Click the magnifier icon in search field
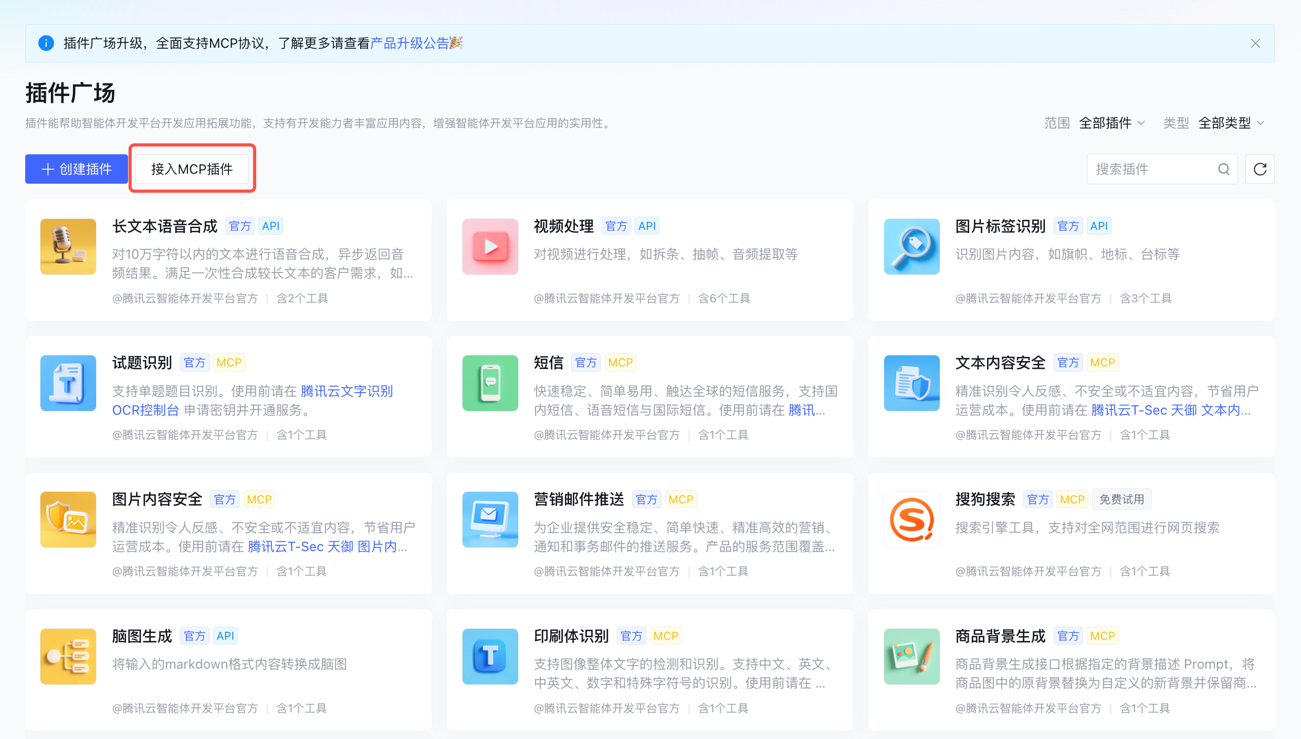This screenshot has height=739, width=1301. 1223,169
